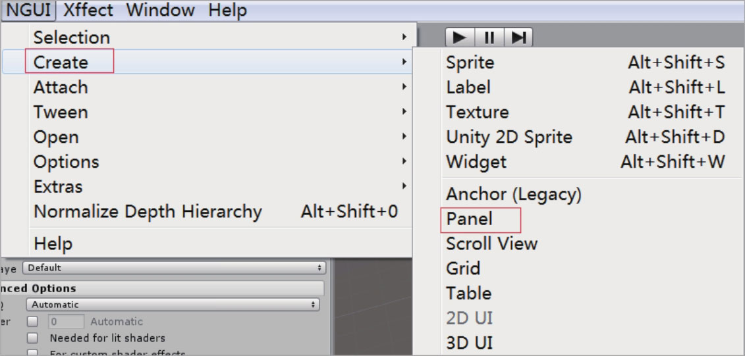Open the Xffect menu

pyautogui.click(x=88, y=11)
